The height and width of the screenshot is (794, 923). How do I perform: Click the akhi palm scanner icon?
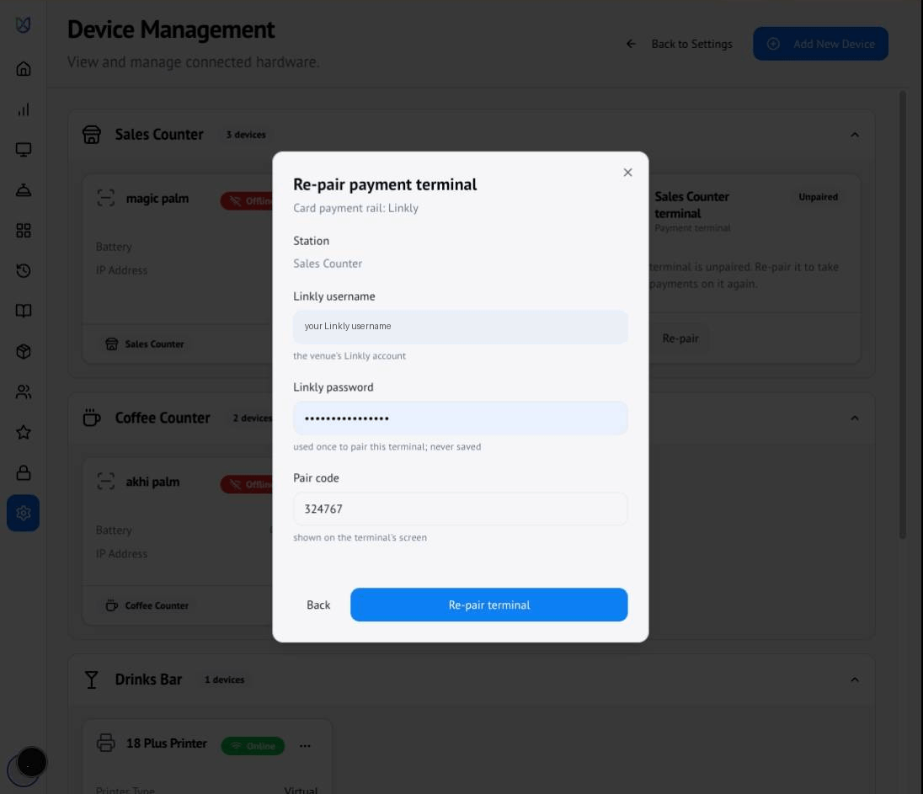(106, 482)
